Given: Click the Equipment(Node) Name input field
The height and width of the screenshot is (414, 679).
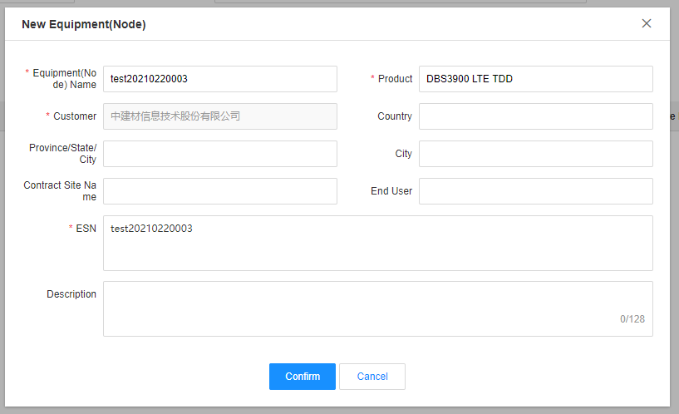Looking at the screenshot, I should tap(220, 79).
